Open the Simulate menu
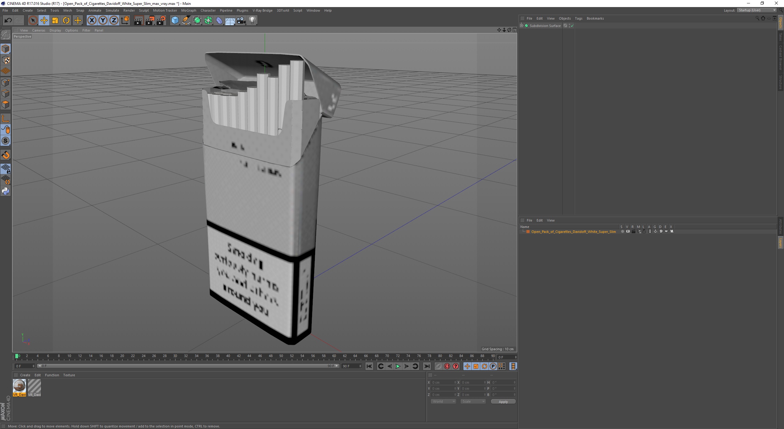The height and width of the screenshot is (429, 784). pyautogui.click(x=112, y=10)
